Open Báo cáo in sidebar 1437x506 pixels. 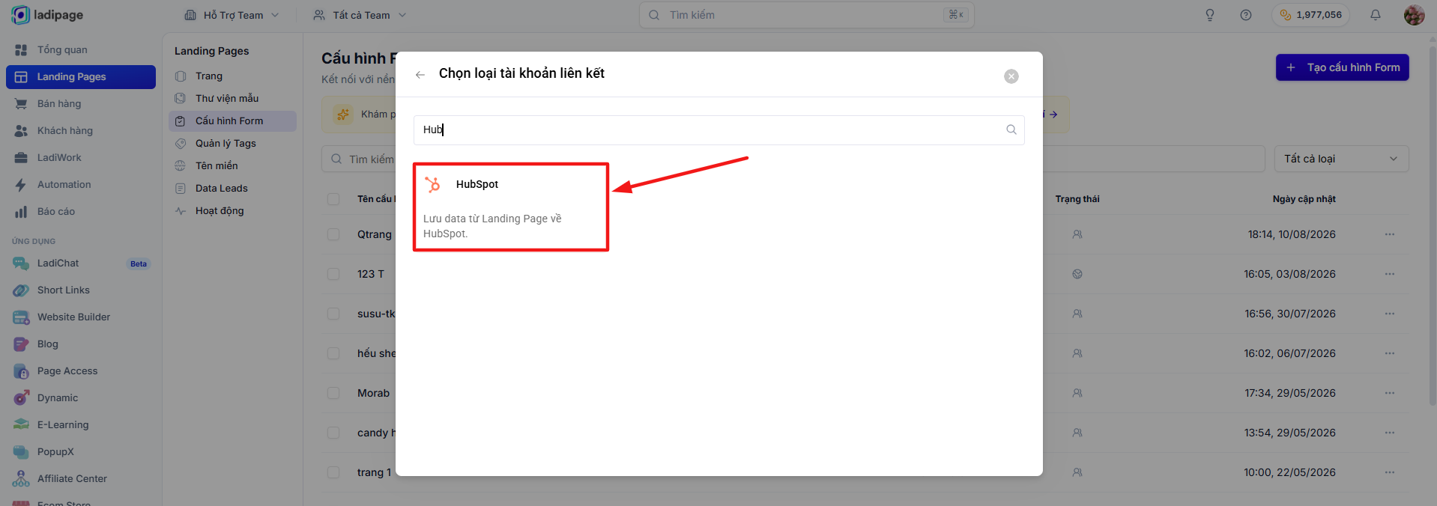point(81,211)
